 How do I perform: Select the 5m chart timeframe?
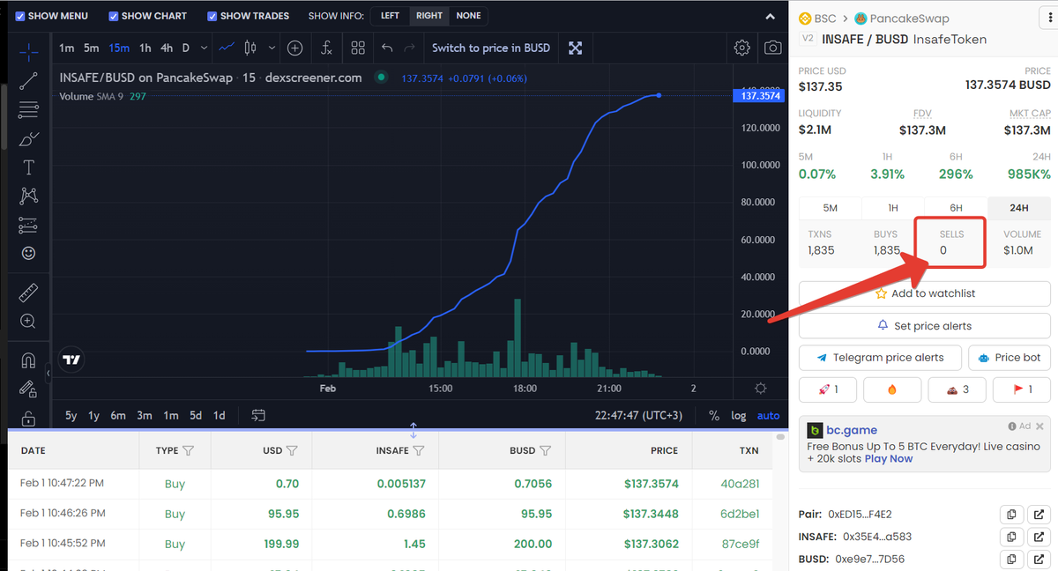92,48
